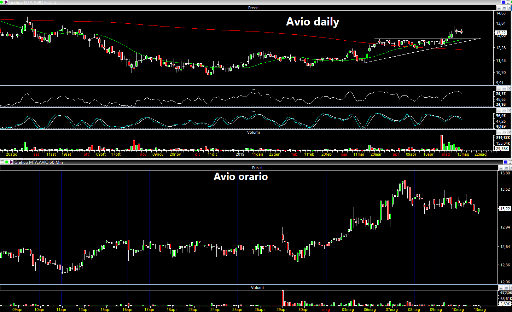Viewport: 512px width, 312px height.
Task: Close the daily Prezzi panel
Action: click(x=509, y=8)
